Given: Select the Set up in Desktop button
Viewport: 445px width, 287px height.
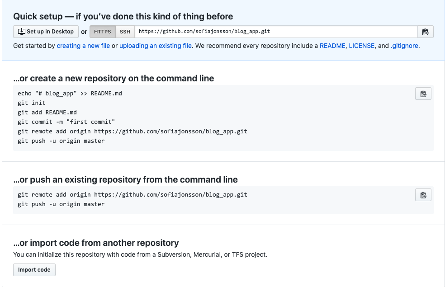Looking at the screenshot, I should tap(45, 31).
